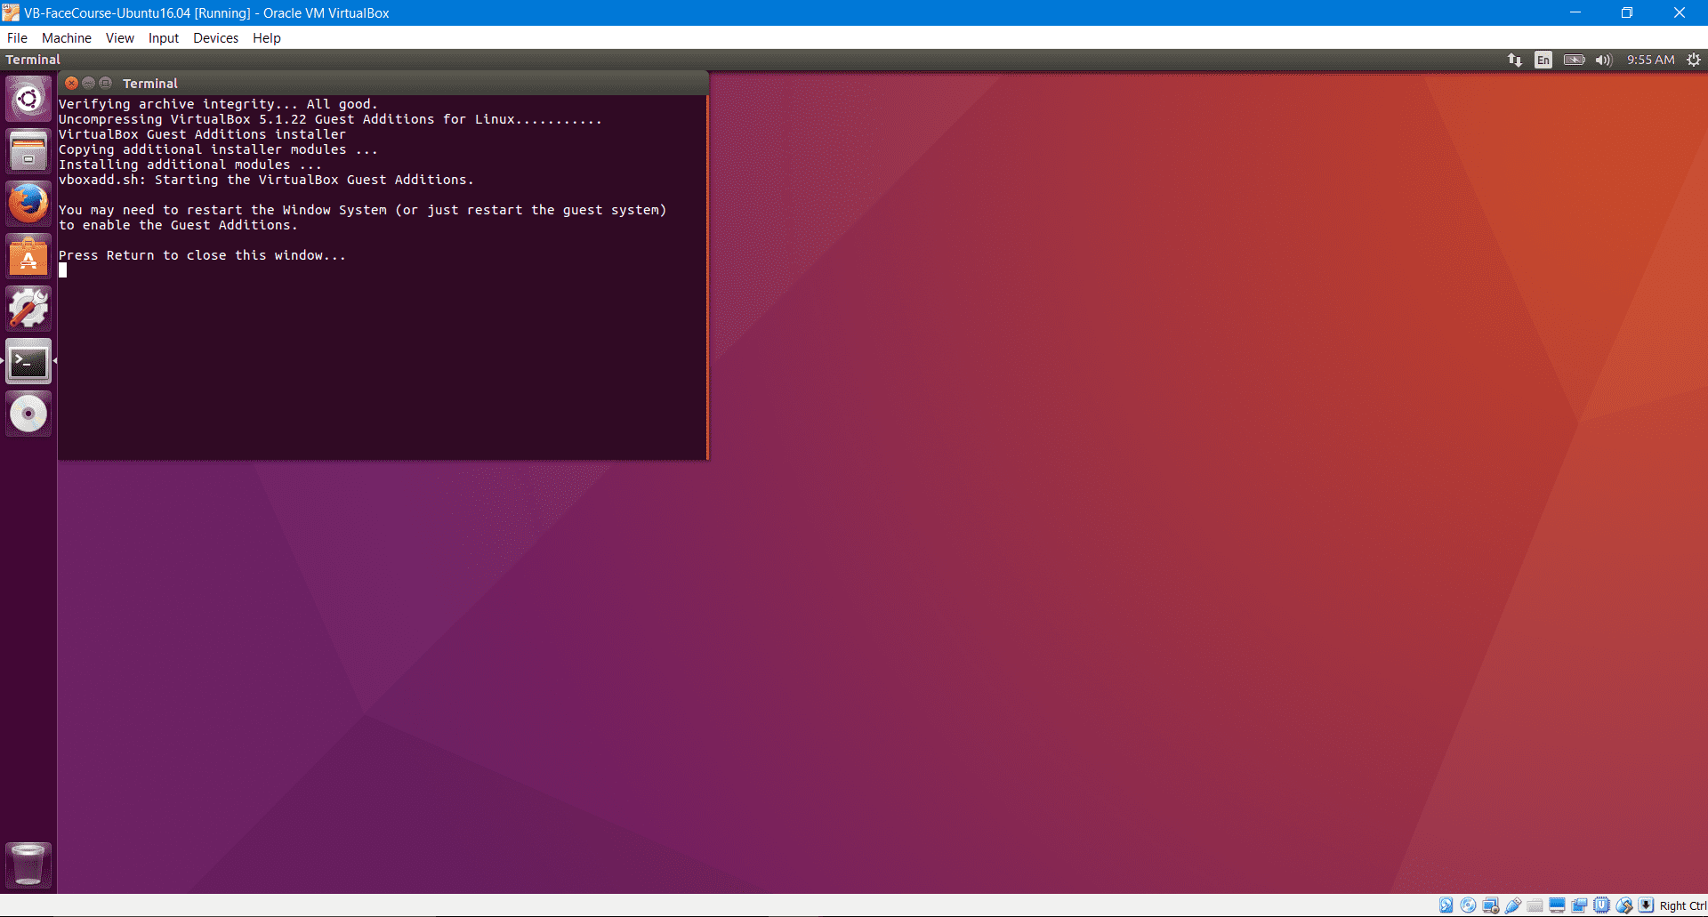Click the video capture status icon
Image resolution: width=1708 pixels, height=917 pixels.
point(1579,905)
